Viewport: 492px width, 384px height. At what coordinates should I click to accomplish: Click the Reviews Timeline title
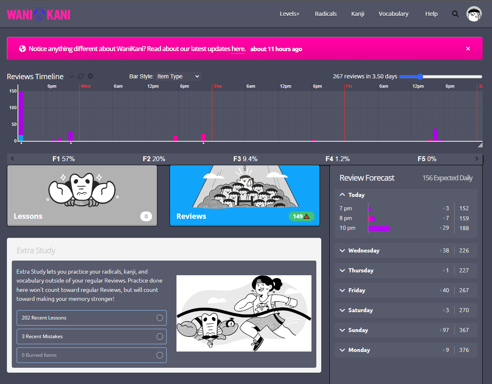35,77
